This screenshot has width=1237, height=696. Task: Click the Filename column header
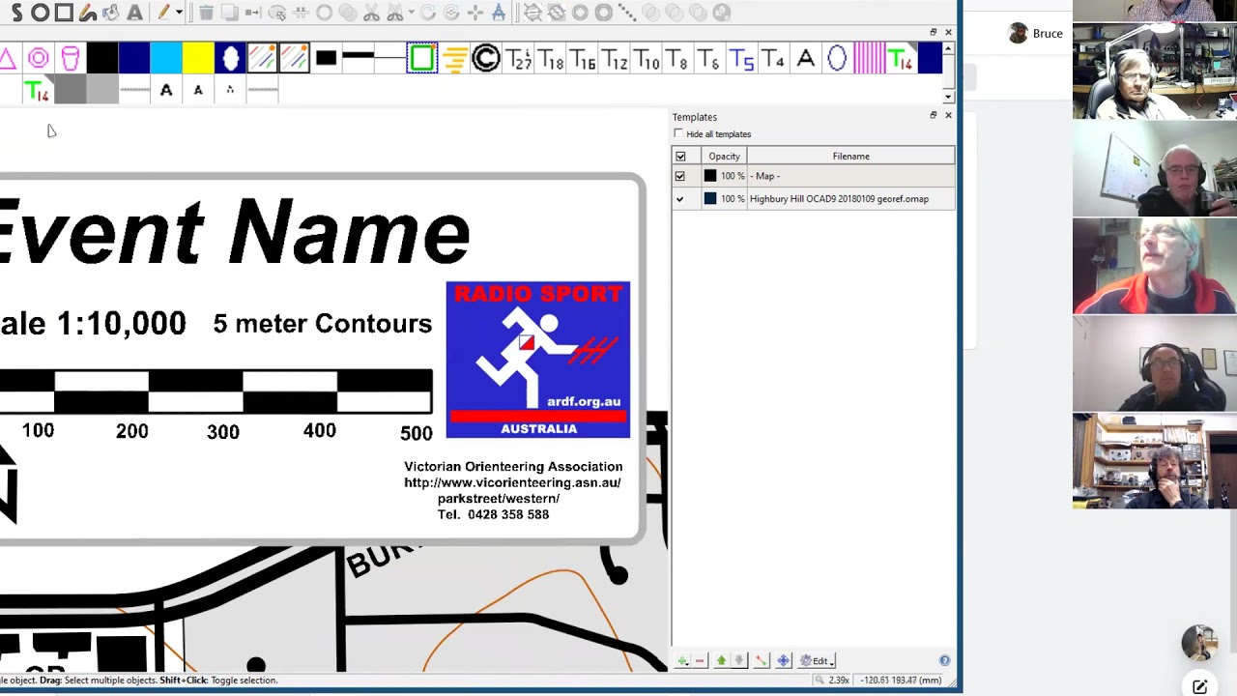click(x=850, y=156)
